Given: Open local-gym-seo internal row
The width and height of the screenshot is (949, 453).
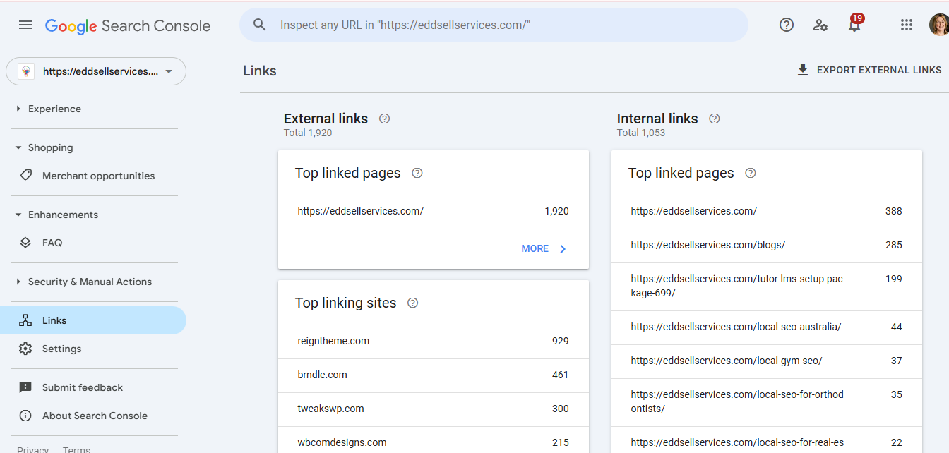Looking at the screenshot, I should click(767, 361).
